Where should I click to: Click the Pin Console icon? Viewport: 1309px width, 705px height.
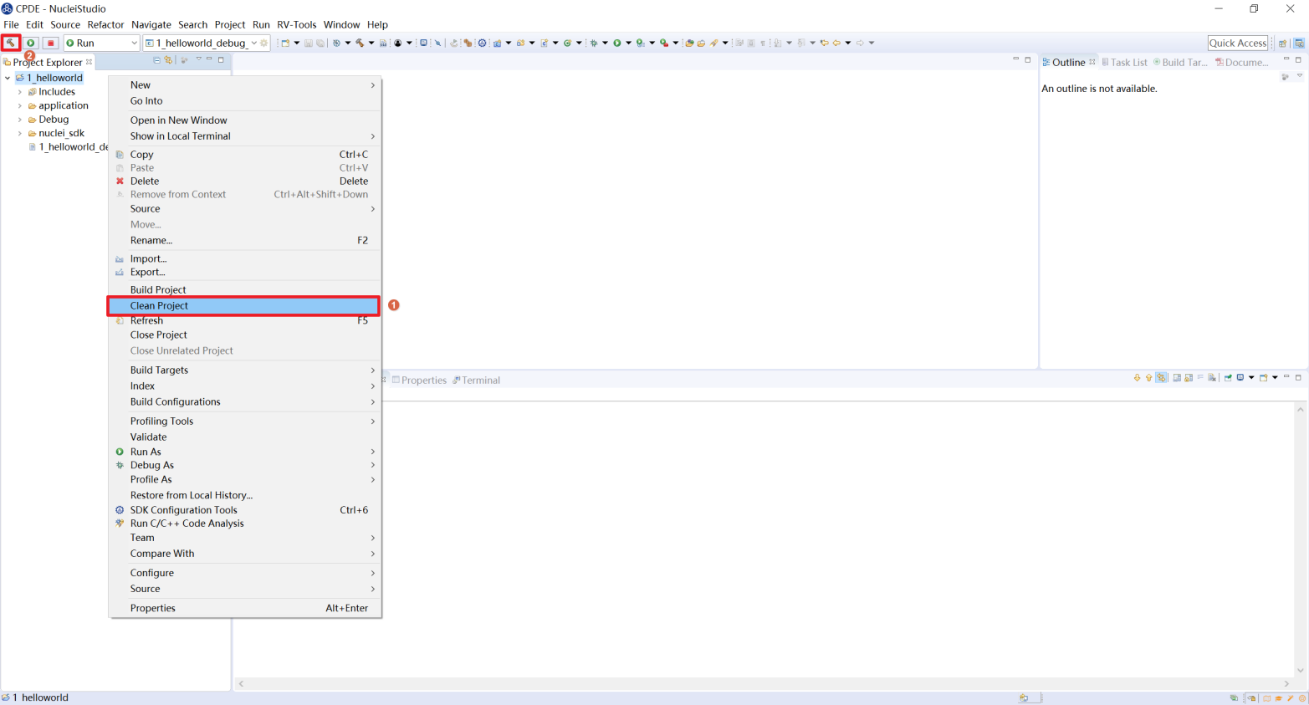click(1228, 378)
